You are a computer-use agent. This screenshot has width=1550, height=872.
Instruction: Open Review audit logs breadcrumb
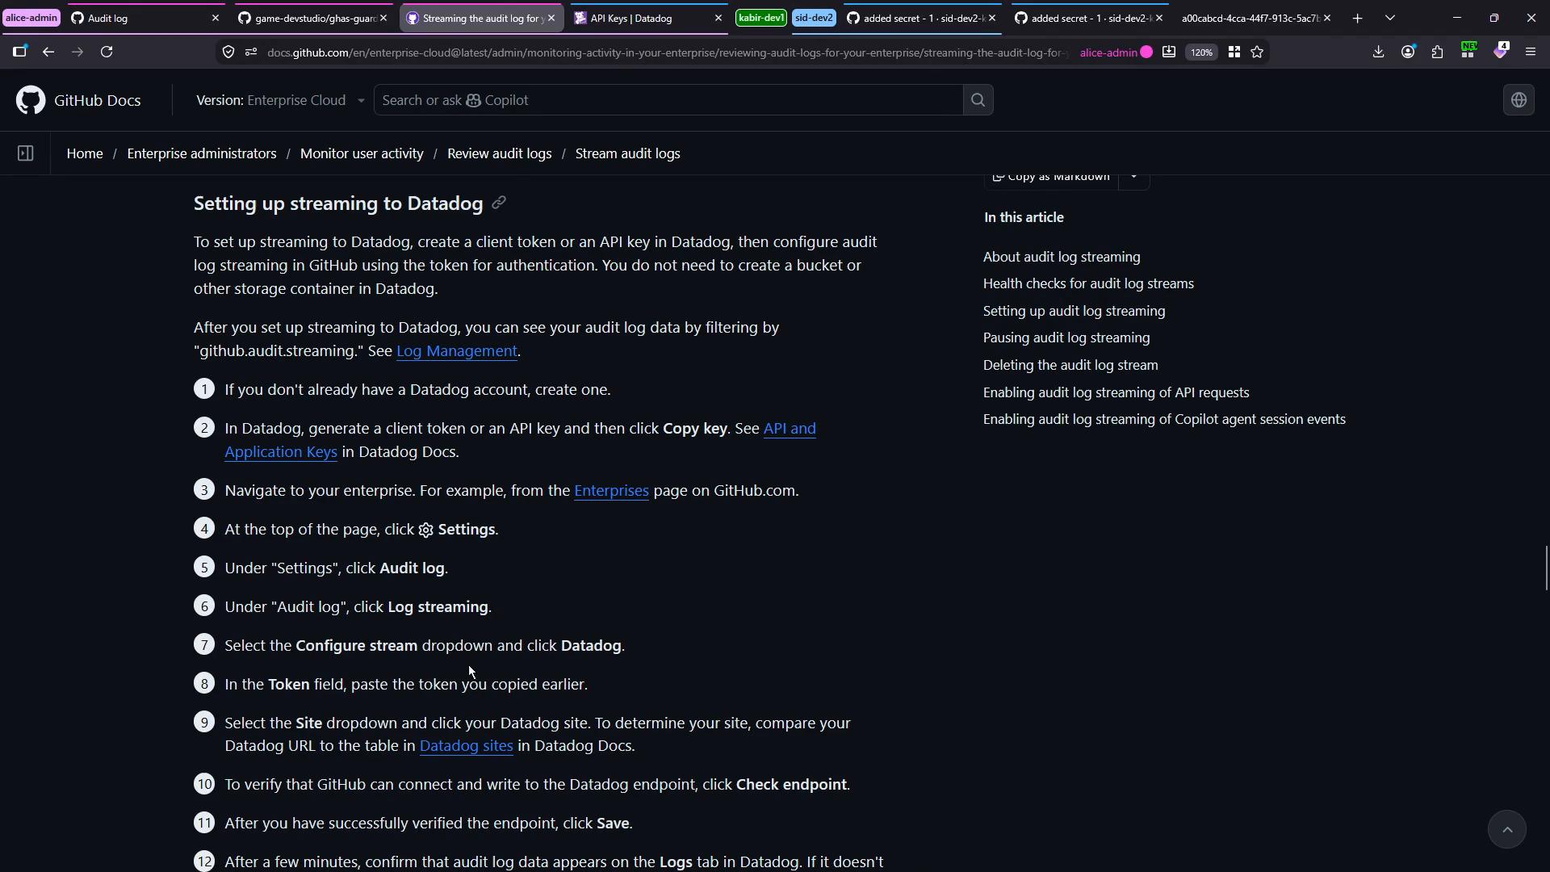500,153
